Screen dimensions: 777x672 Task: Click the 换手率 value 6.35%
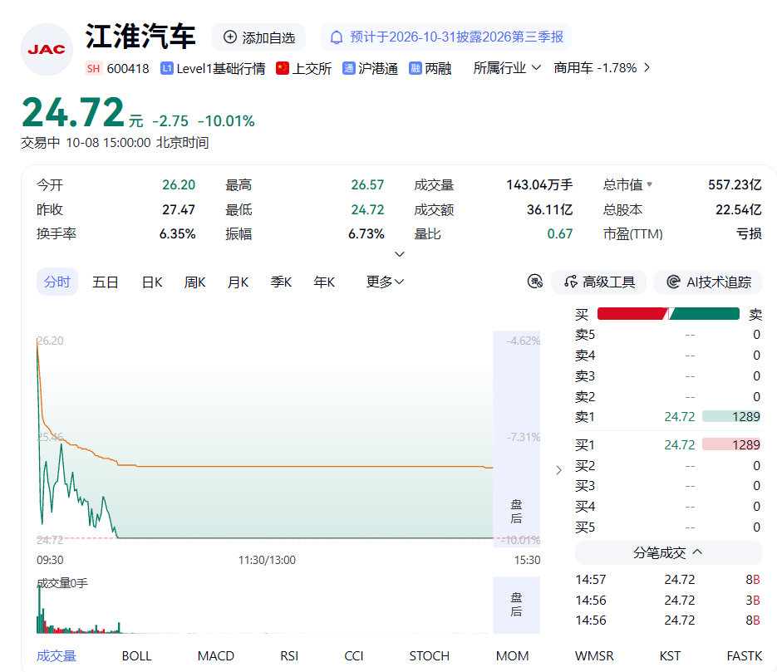click(177, 233)
